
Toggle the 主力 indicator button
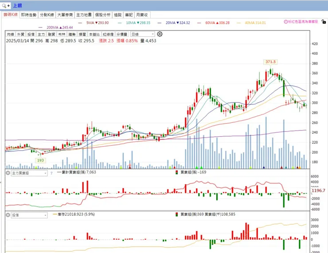click(41, 34)
